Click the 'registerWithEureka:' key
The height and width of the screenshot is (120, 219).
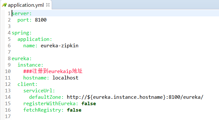[51, 104]
